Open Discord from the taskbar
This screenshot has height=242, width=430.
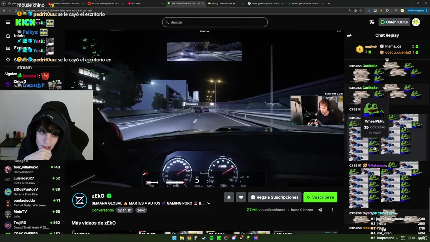pos(233,238)
